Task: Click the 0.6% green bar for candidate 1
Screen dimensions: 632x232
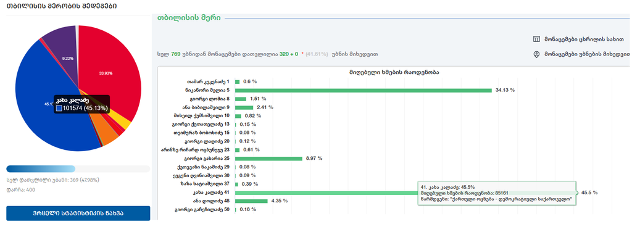Action: pyautogui.click(x=238, y=82)
